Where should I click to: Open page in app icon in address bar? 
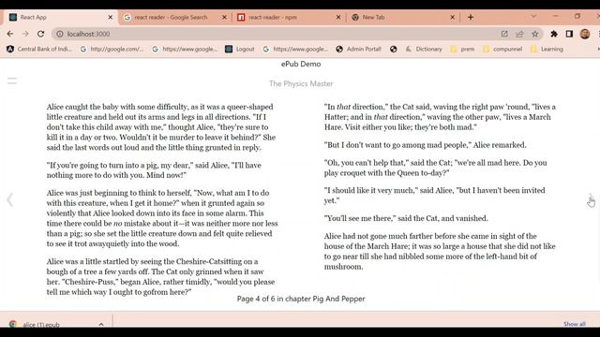[504, 34]
